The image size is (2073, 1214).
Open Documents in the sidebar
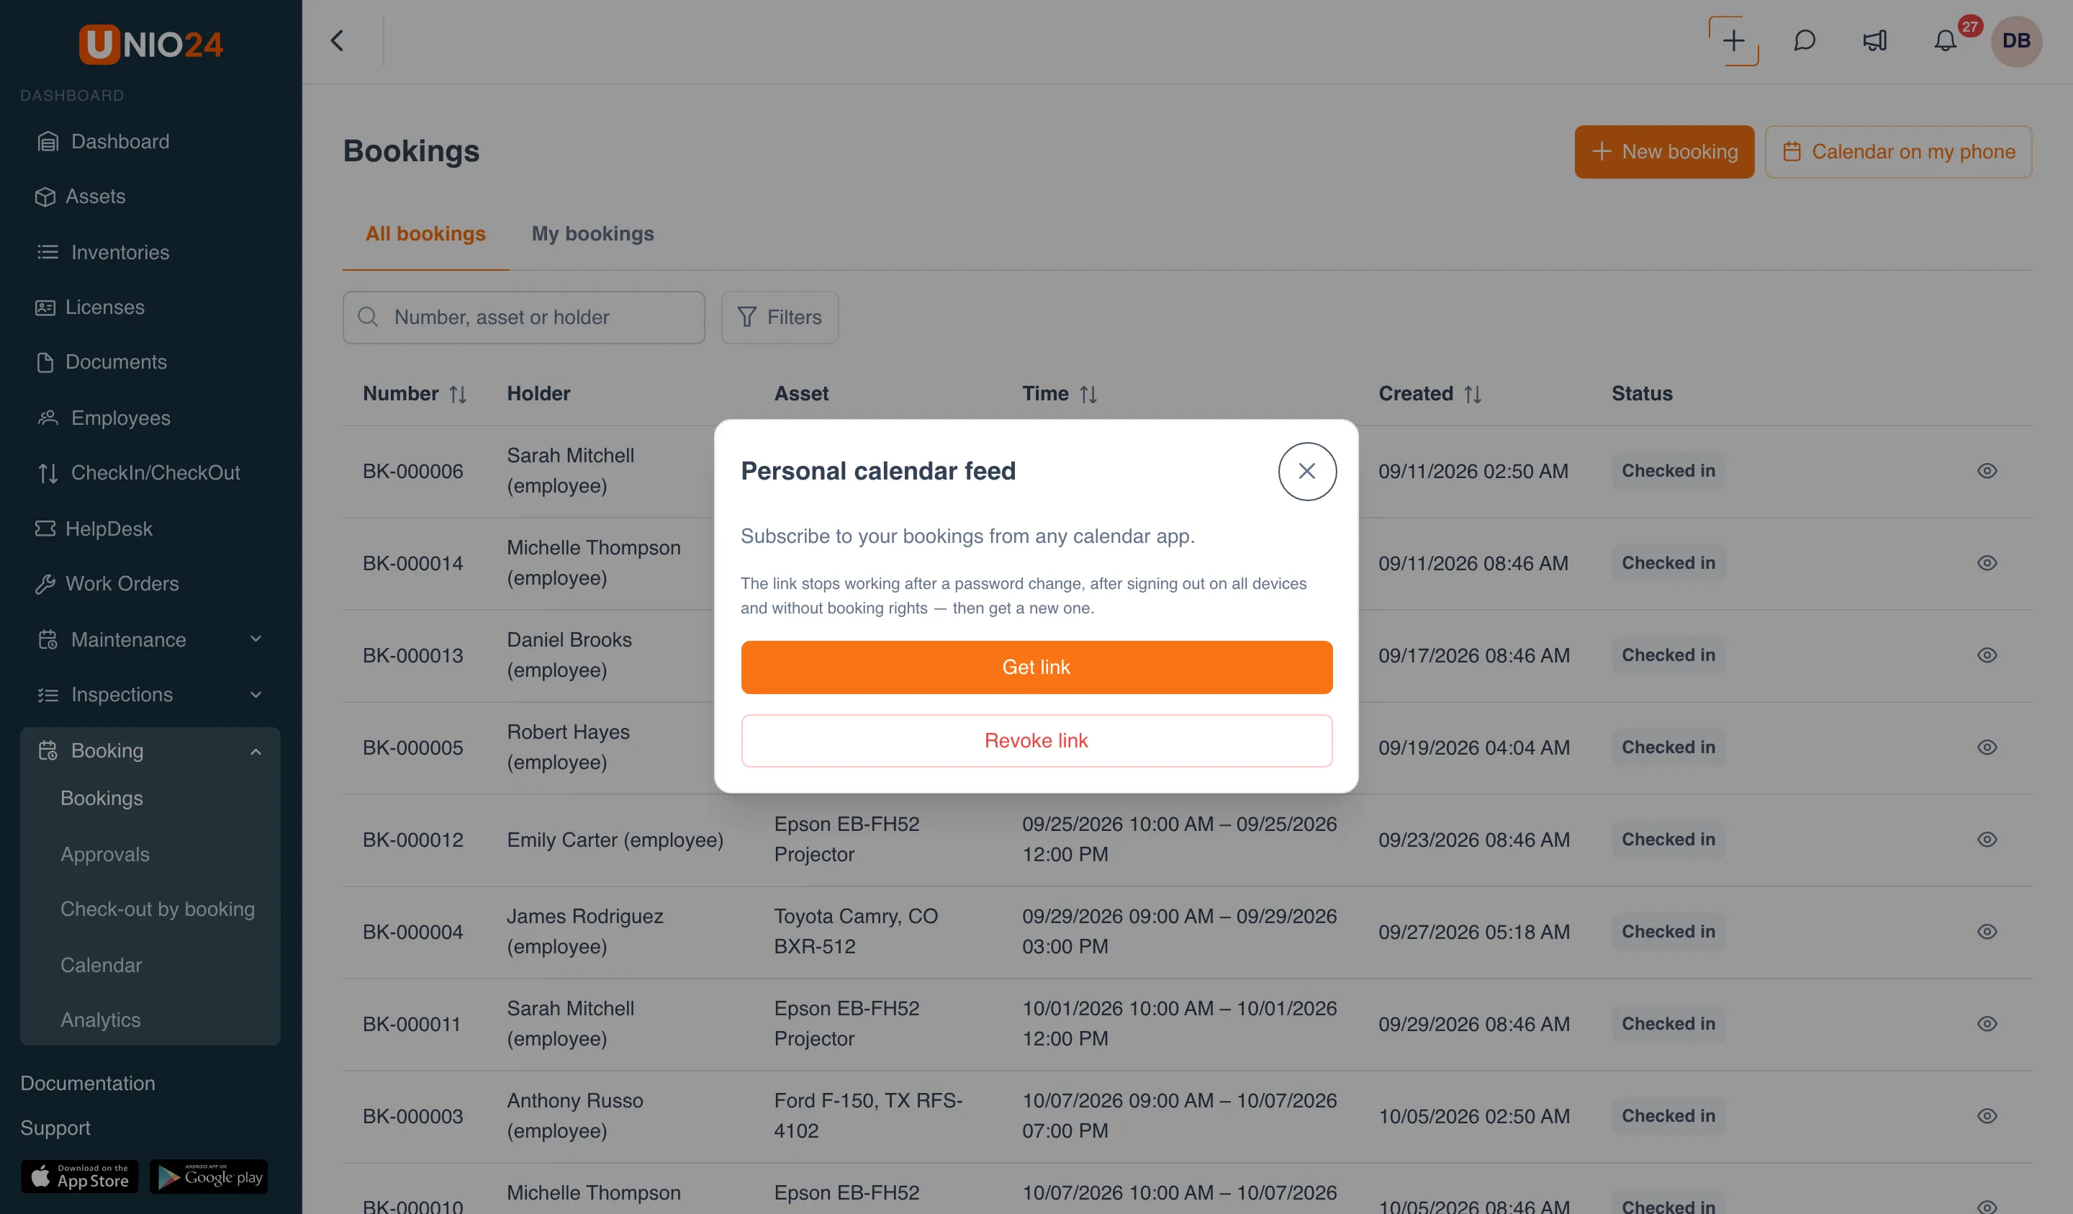(101, 362)
